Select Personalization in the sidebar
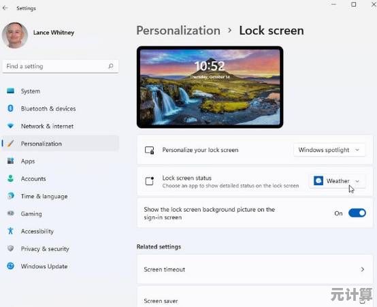This screenshot has width=377, height=307. tap(61, 144)
